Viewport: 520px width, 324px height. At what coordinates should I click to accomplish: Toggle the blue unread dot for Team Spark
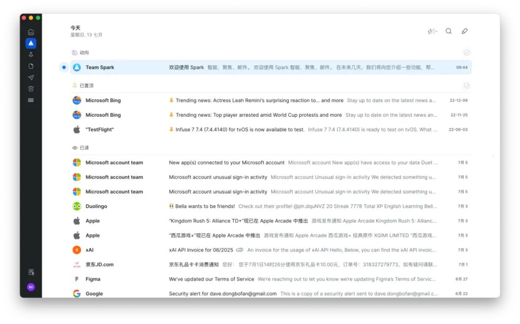pyautogui.click(x=64, y=67)
